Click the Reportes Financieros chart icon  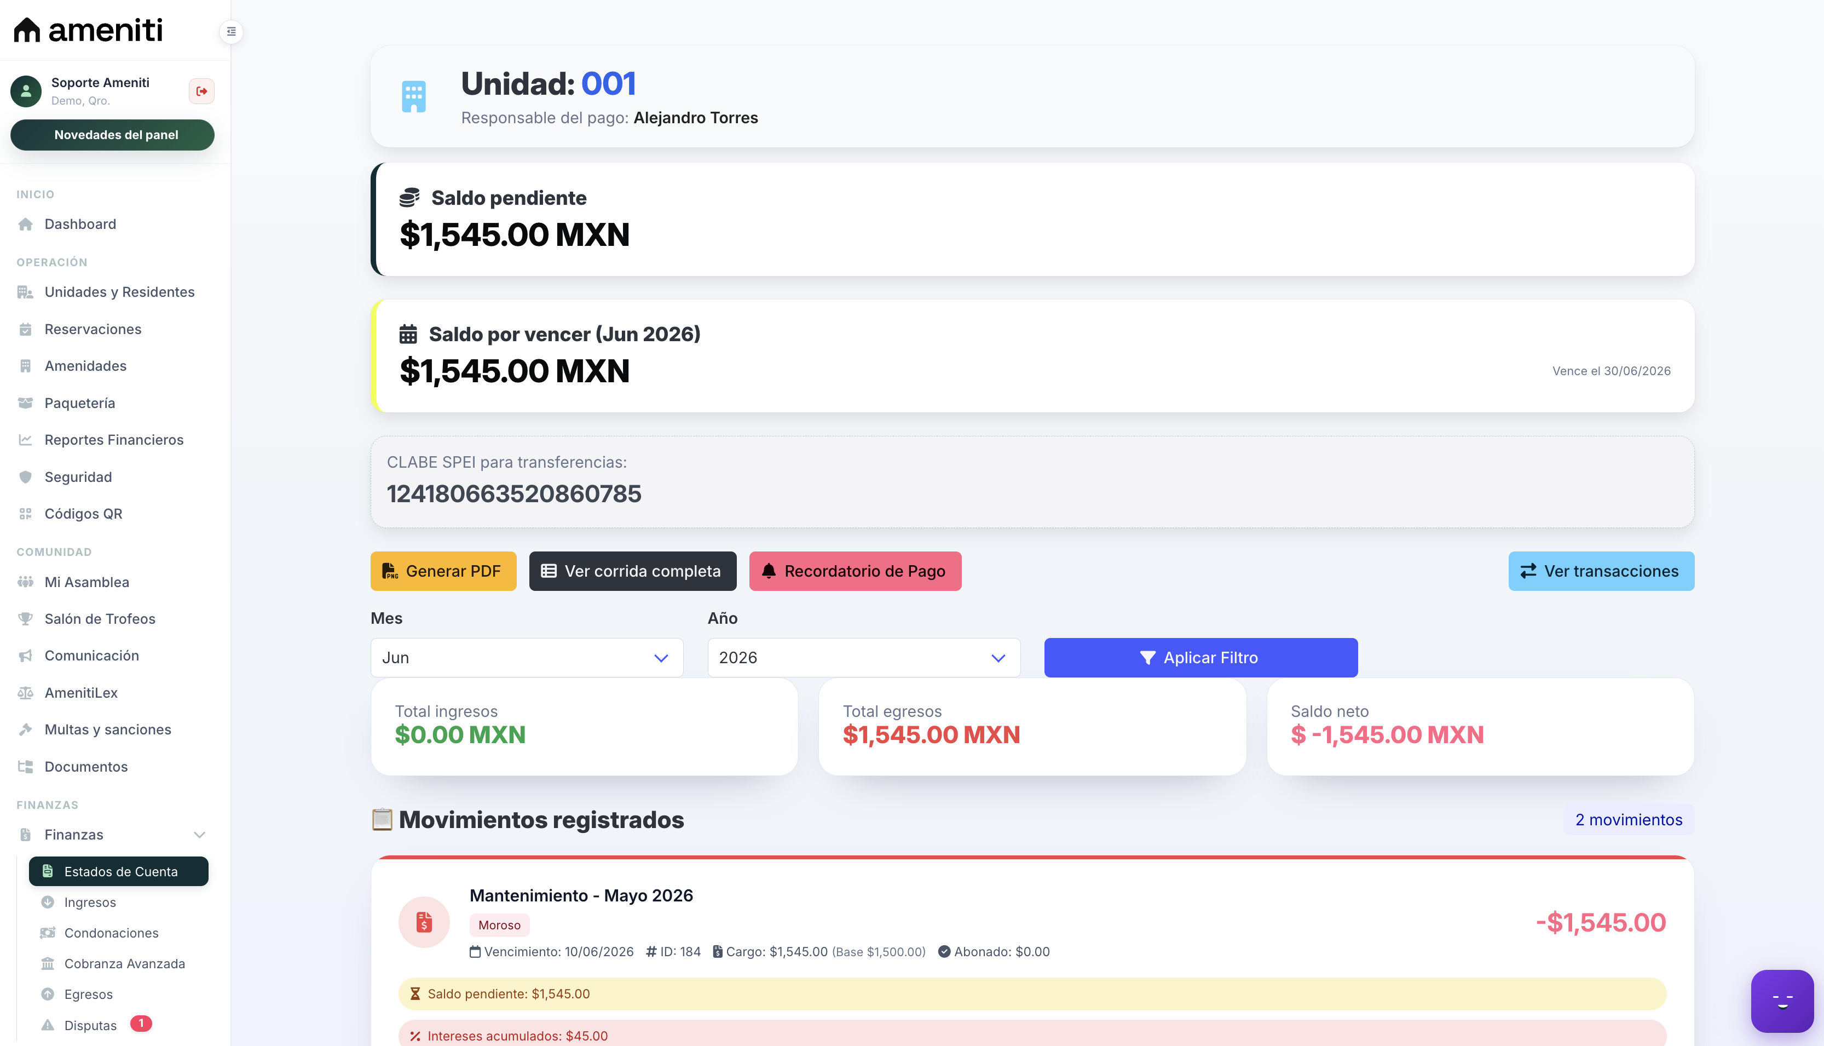[x=26, y=440]
